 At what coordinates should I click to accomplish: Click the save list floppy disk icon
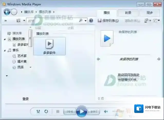coord(99,21)
